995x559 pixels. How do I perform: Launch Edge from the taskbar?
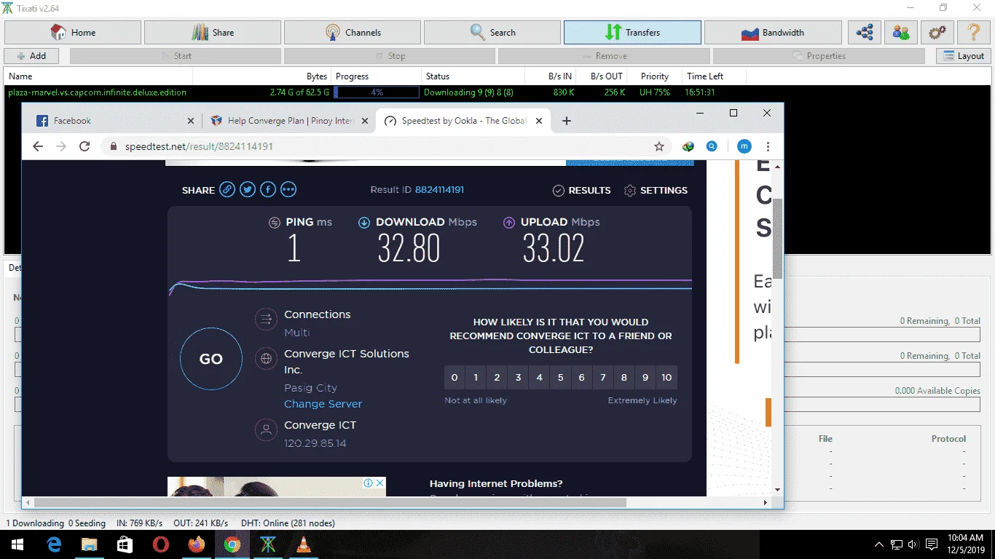(x=54, y=544)
